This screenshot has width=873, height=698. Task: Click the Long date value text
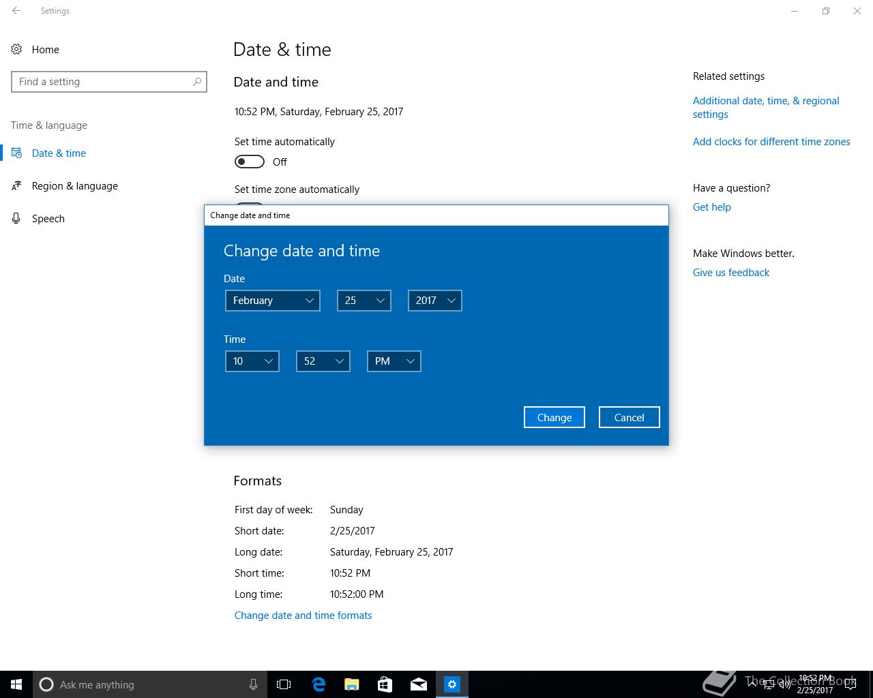coord(391,552)
